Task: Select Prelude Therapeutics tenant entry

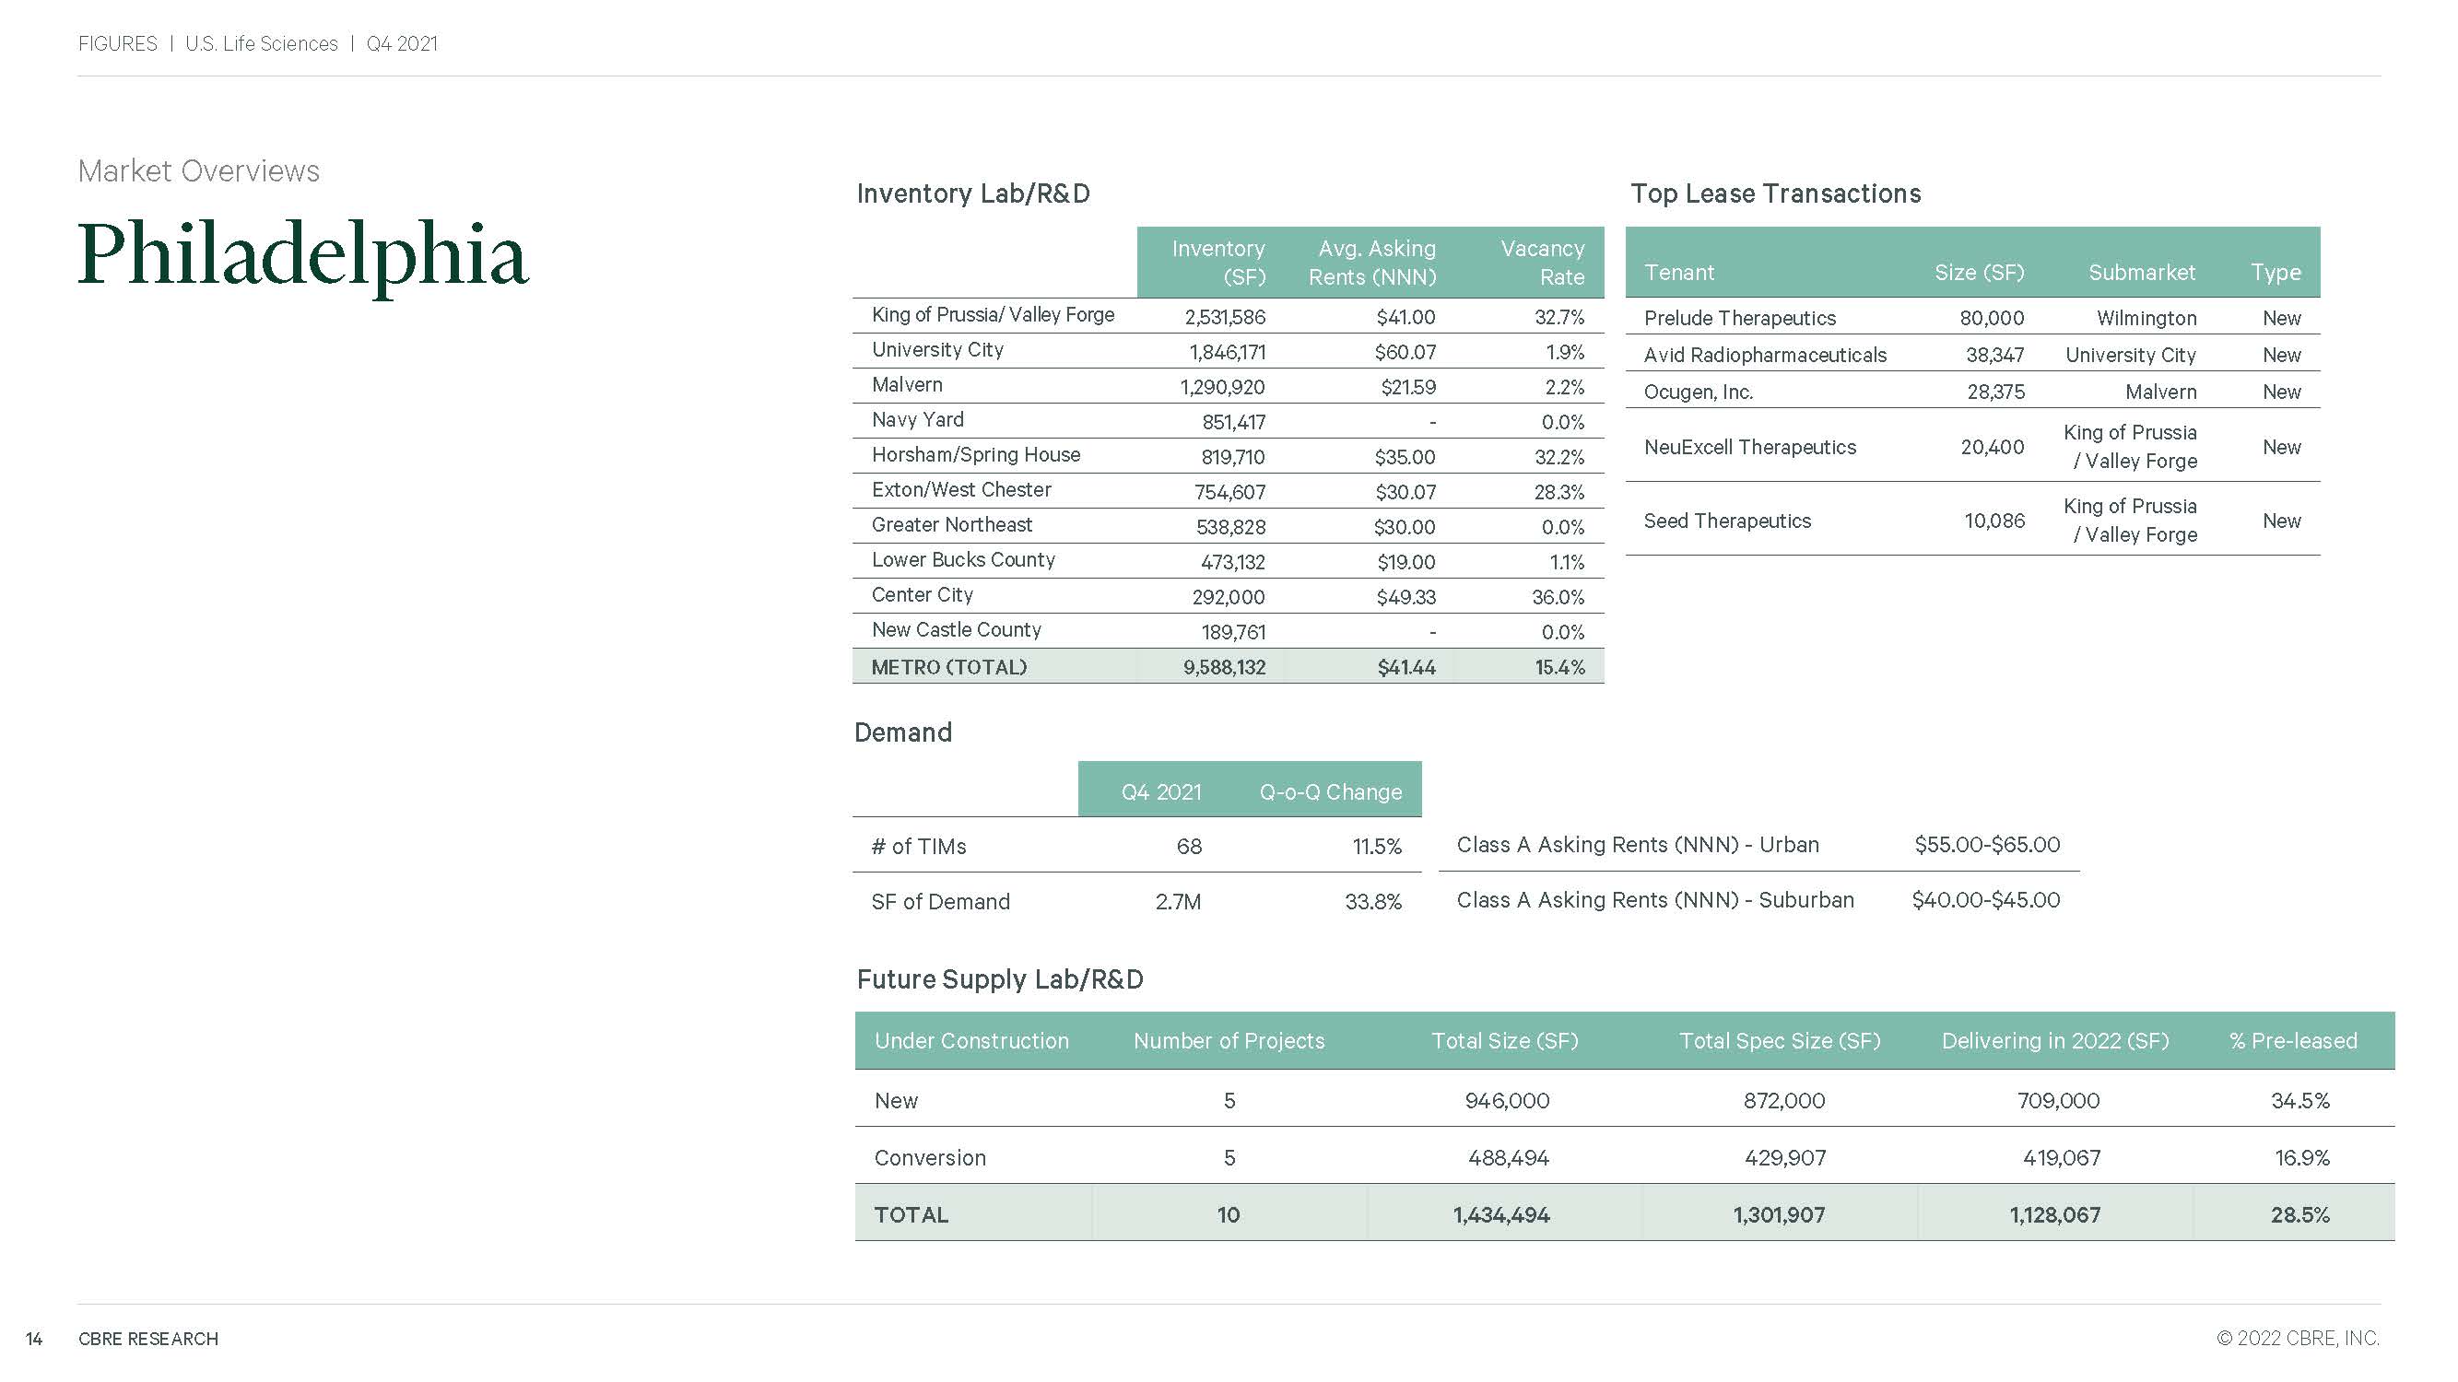Action: pos(1738,318)
